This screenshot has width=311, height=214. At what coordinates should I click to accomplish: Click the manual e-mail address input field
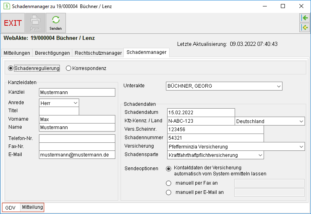(269, 193)
